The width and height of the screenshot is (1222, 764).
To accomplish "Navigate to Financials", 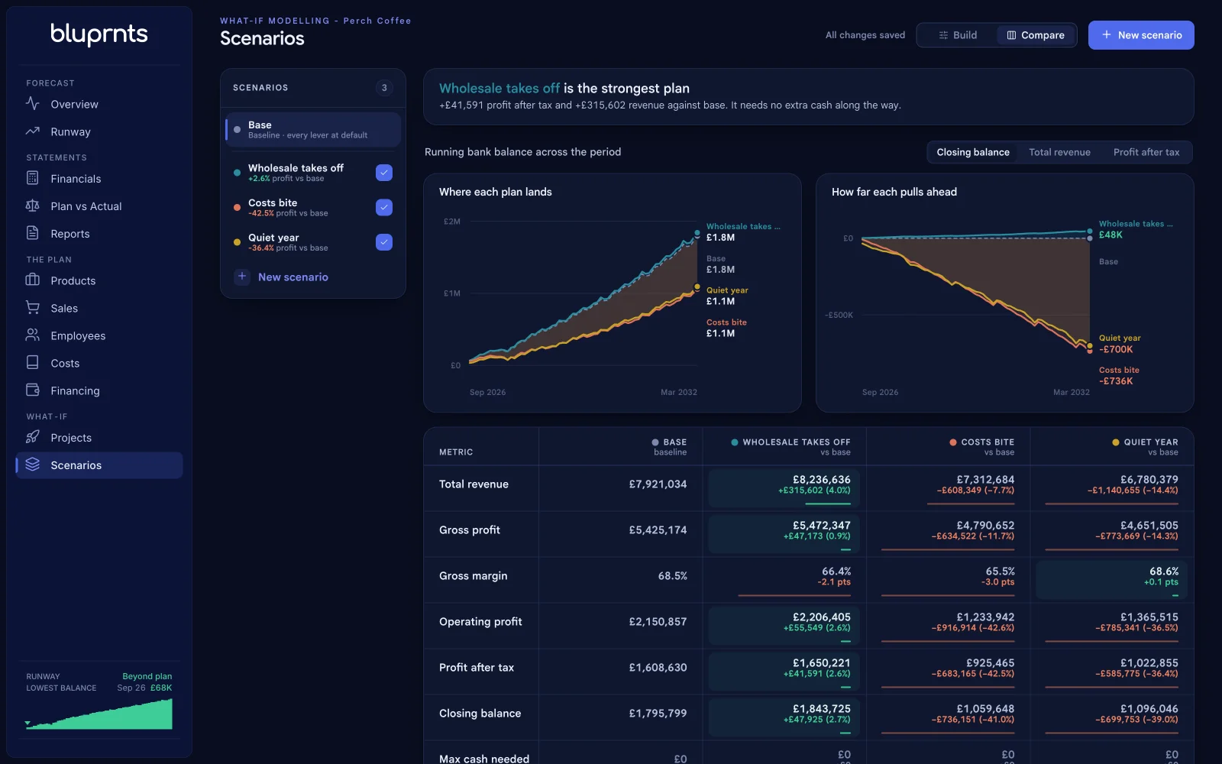I will tap(99, 178).
